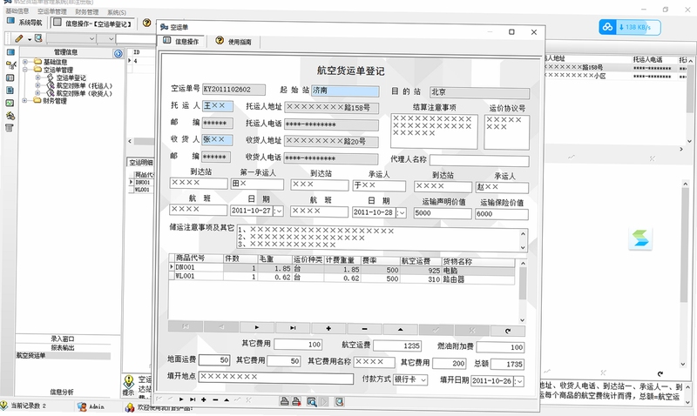Click the 托运人 field showing 王××
Image resolution: width=697 pixels, height=416 pixels.
[217, 106]
